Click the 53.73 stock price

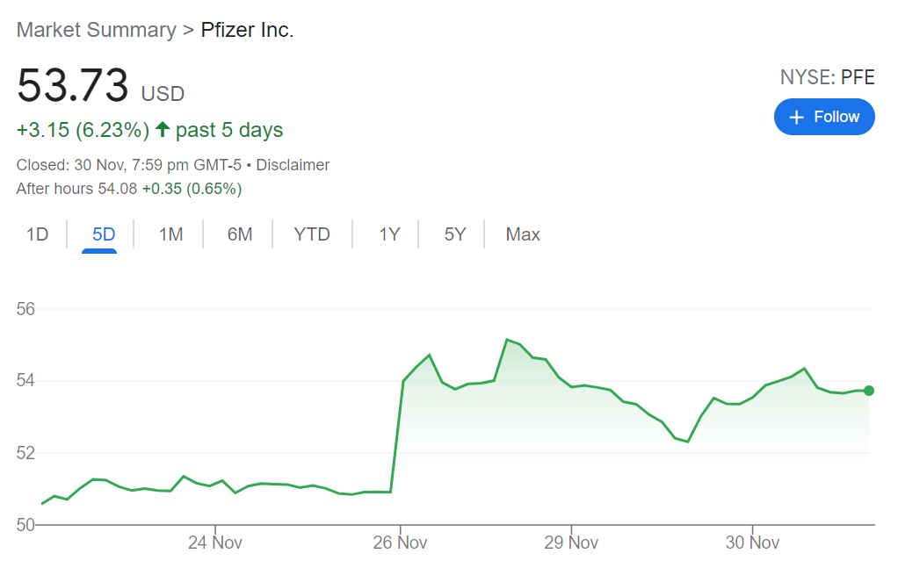click(73, 86)
